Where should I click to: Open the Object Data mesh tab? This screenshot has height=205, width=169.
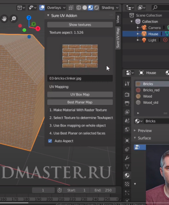(127, 167)
